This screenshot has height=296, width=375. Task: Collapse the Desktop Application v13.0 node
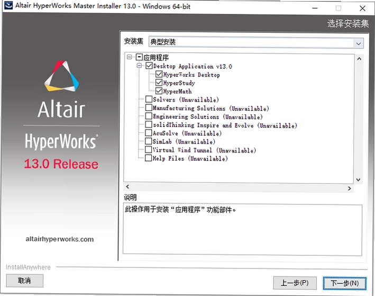pos(139,65)
